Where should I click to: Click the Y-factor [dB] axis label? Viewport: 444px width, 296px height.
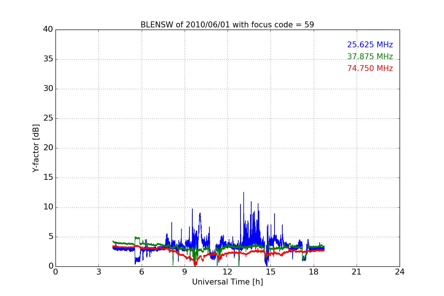point(36,148)
